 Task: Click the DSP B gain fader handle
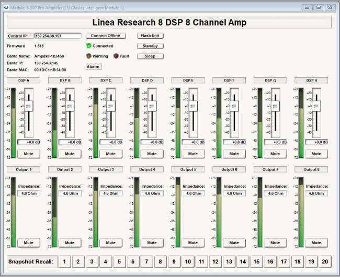(x=70, y=106)
